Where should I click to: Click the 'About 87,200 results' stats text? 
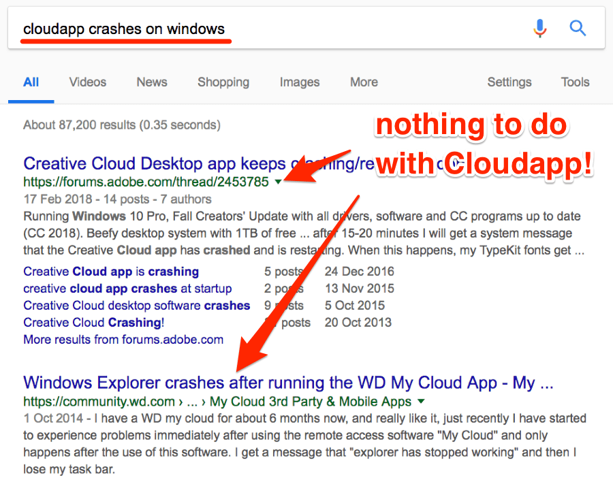[x=122, y=125]
